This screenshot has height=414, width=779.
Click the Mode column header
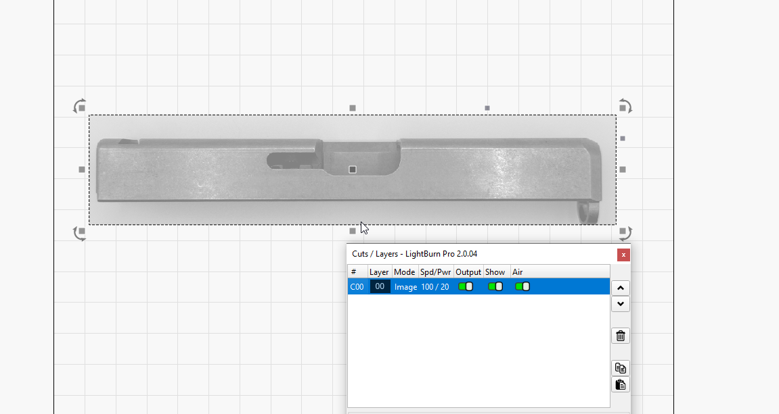point(404,272)
